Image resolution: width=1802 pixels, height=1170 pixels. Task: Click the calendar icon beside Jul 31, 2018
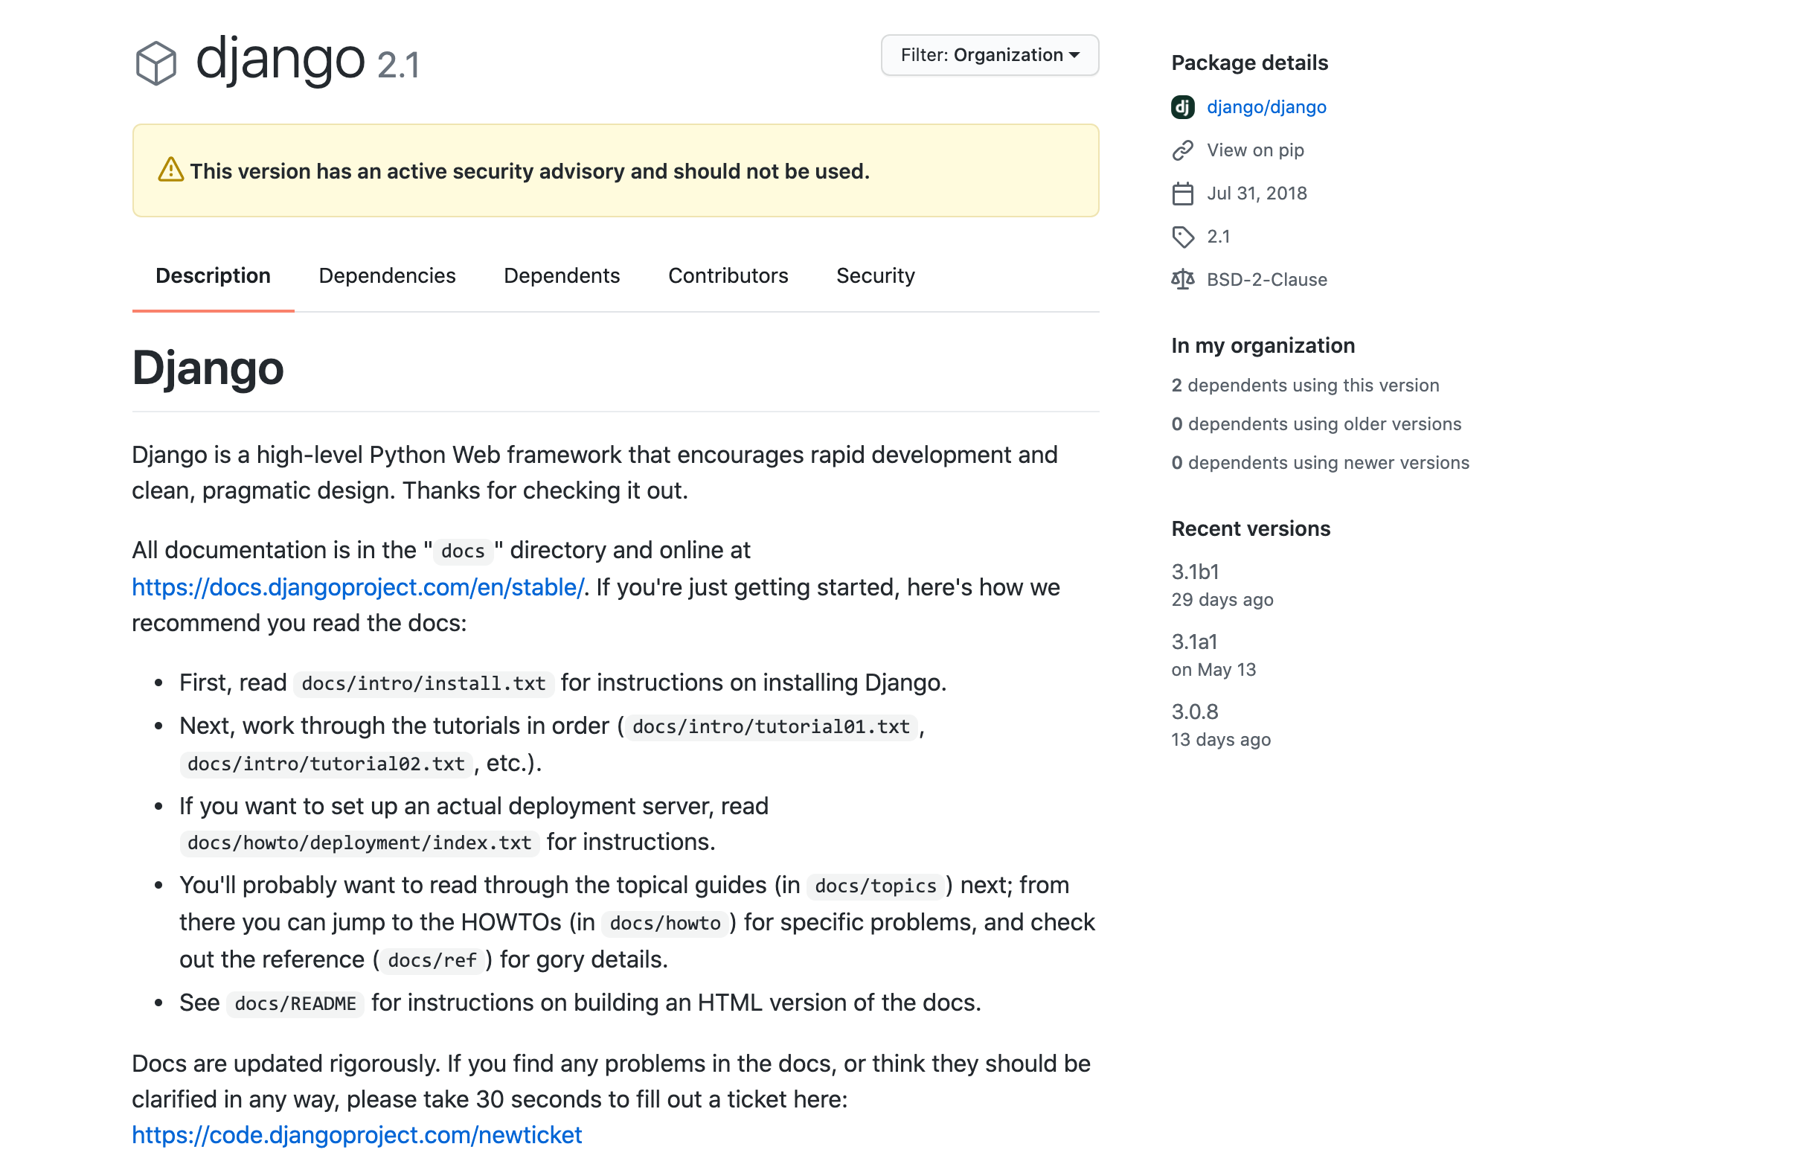coord(1182,193)
